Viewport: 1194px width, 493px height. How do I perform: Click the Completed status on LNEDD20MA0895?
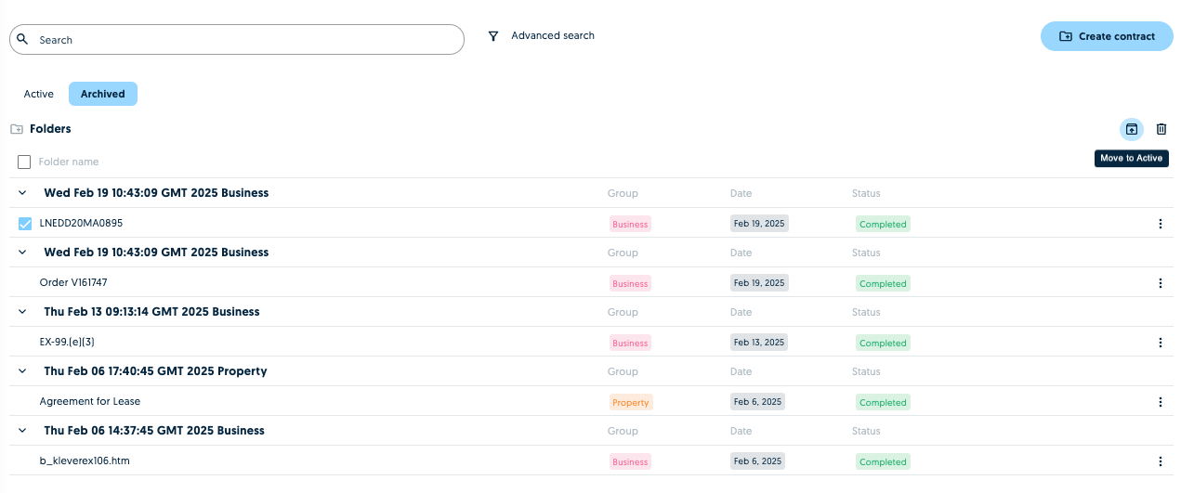tap(883, 224)
